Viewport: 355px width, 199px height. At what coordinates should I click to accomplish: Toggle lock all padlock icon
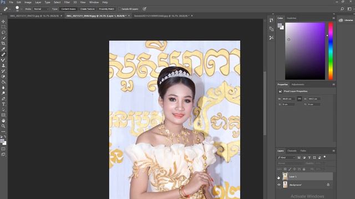click(304, 169)
